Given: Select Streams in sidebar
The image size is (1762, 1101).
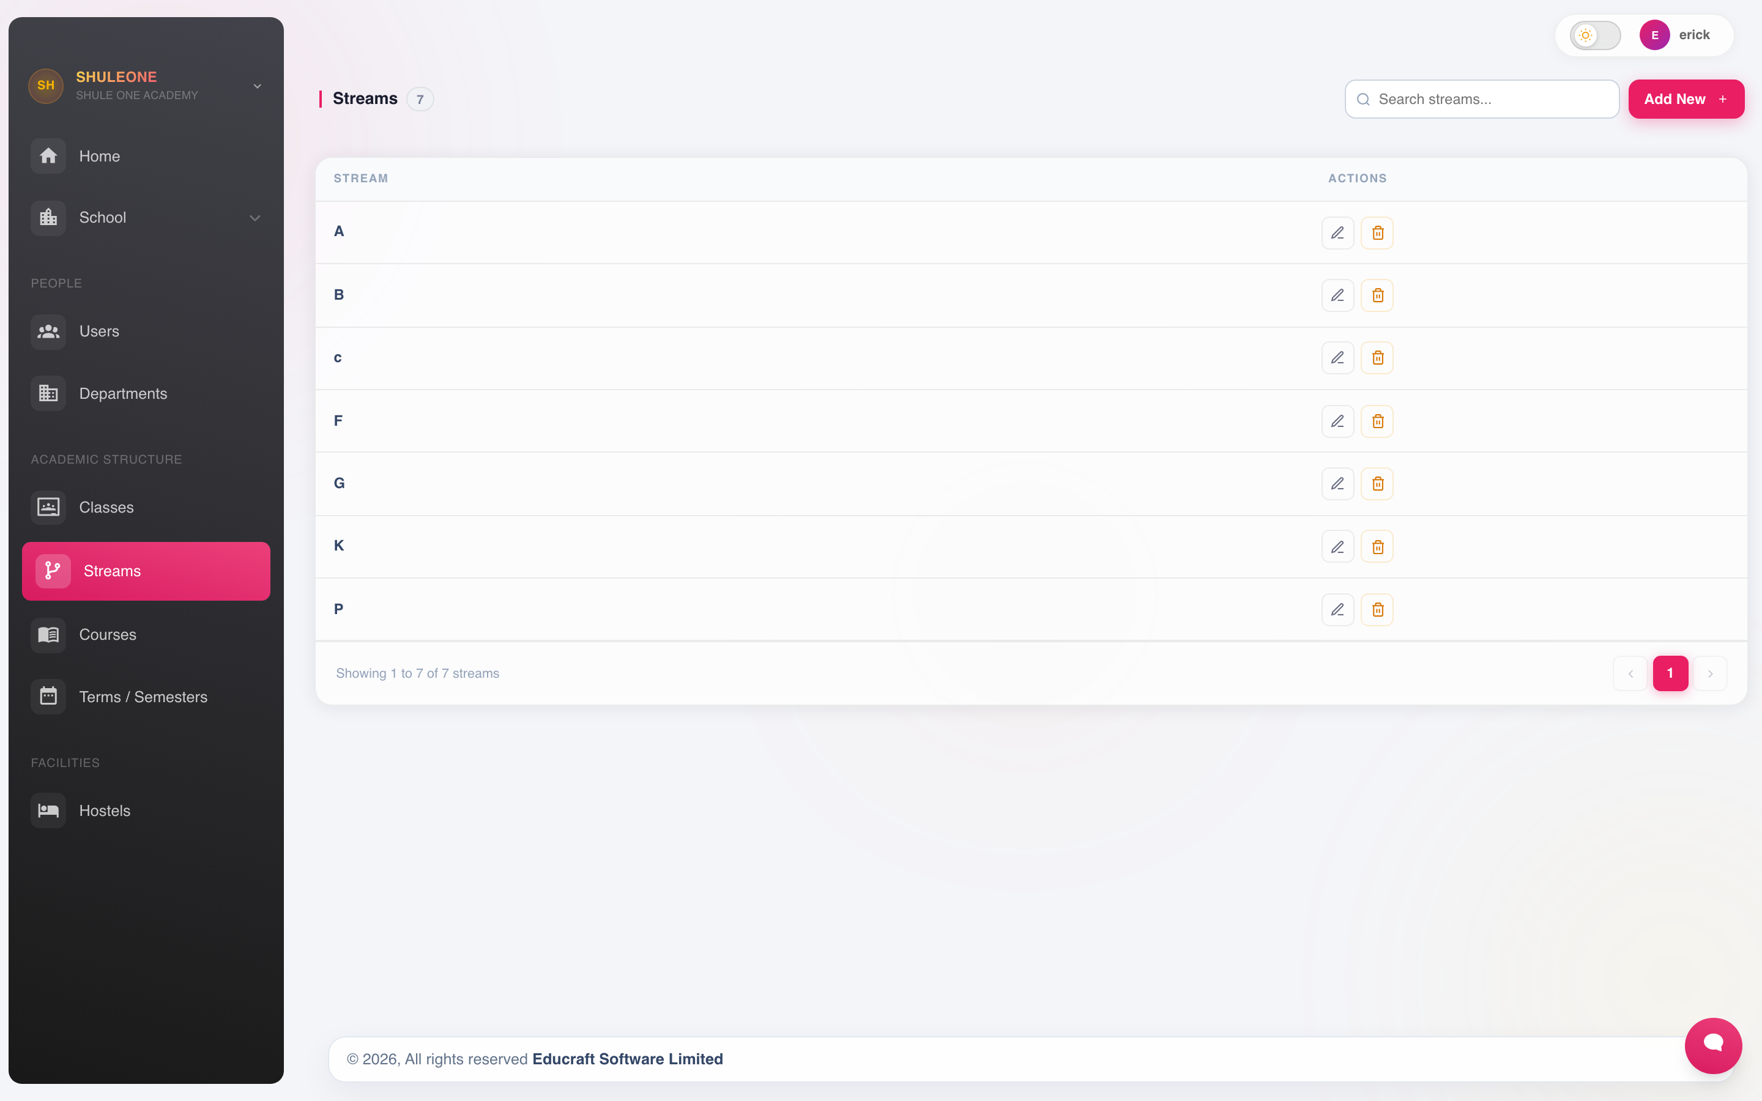Looking at the screenshot, I should point(146,571).
